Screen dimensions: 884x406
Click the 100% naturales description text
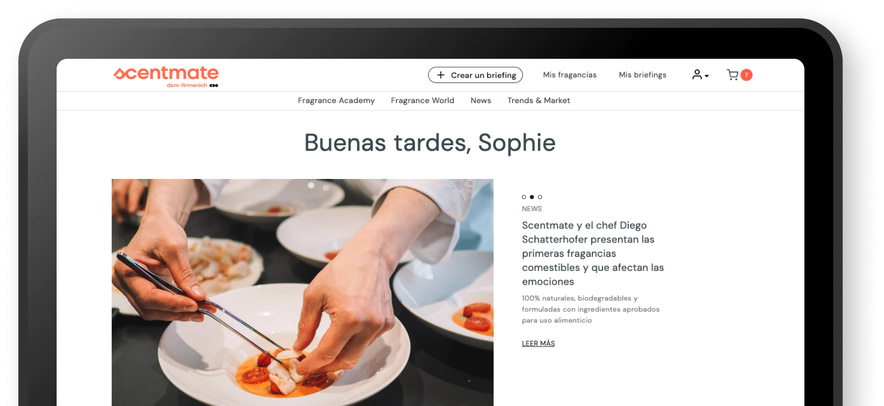591,309
